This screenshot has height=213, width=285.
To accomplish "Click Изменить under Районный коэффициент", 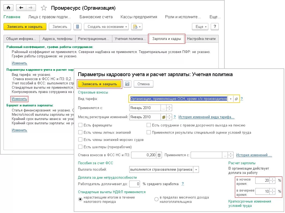I will click(19, 63).
